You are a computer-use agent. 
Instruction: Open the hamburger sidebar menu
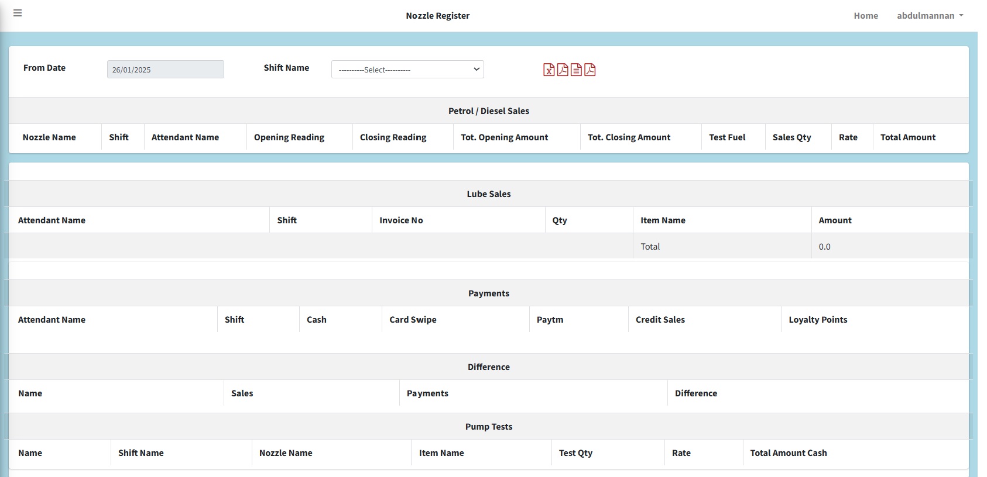(18, 13)
